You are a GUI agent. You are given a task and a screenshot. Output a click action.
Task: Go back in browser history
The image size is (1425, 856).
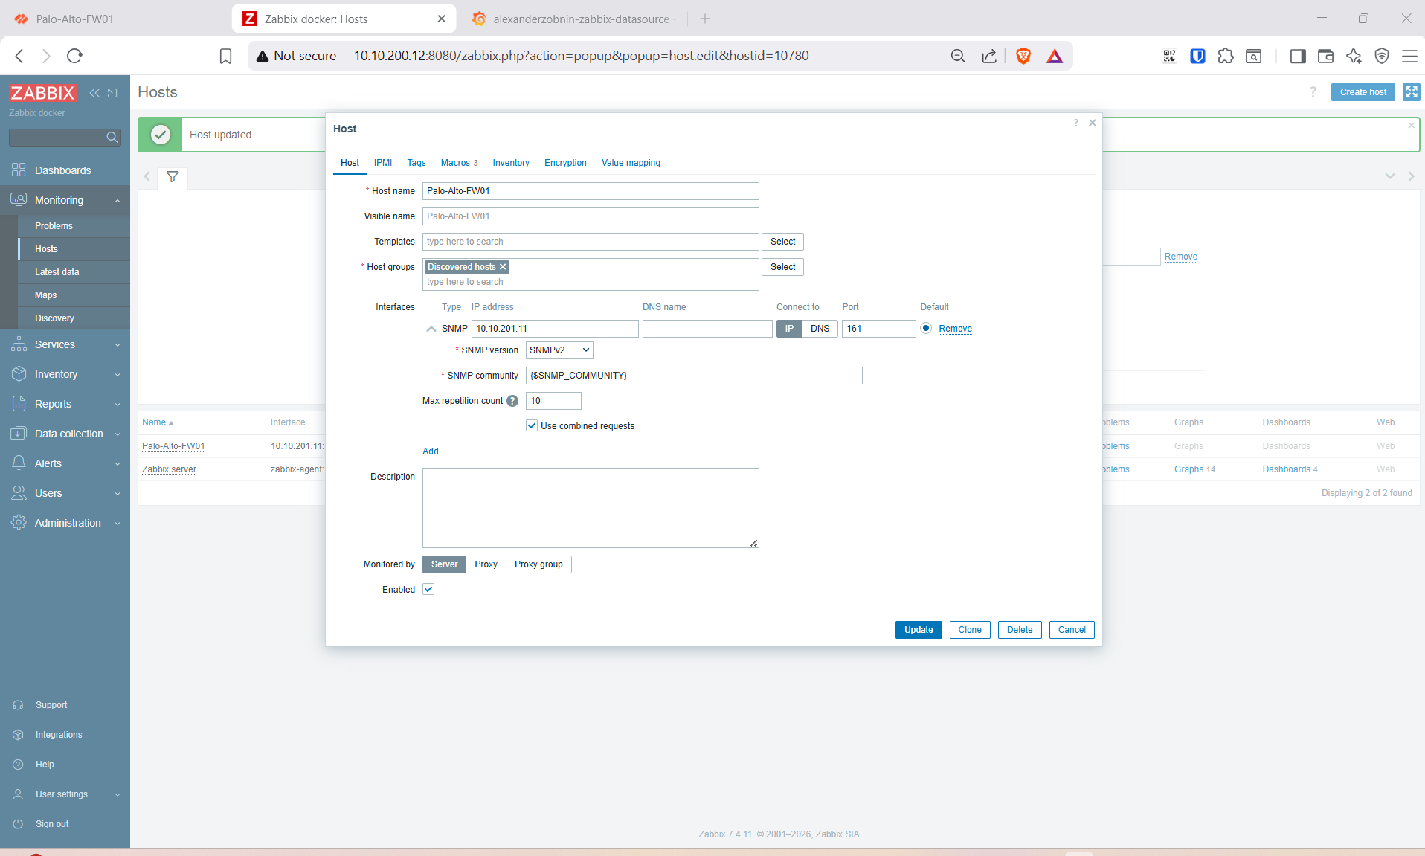coord(19,56)
